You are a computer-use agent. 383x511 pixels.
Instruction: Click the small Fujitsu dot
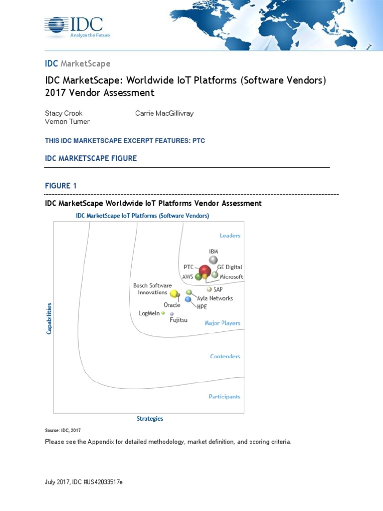click(172, 314)
